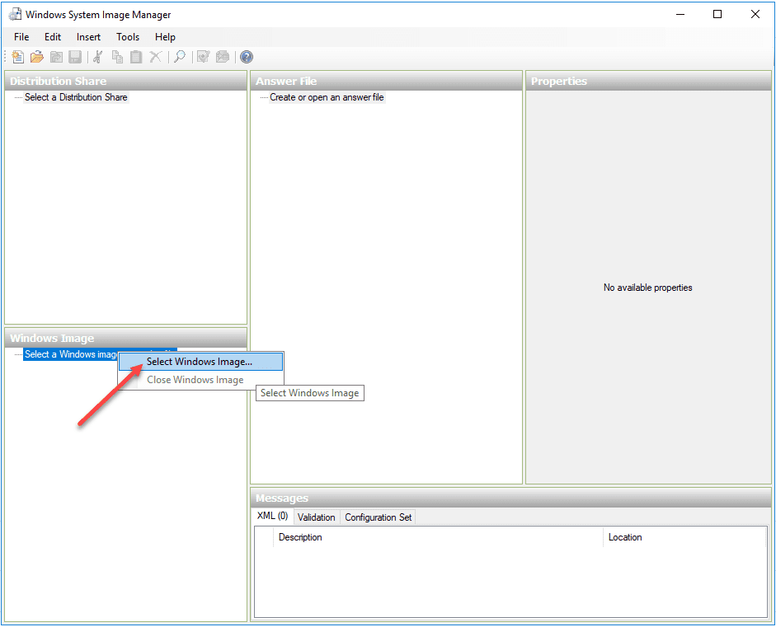Switch to the Configuration Set tab
This screenshot has height=627, width=776.
378,517
